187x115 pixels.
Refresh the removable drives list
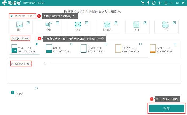pos(45,64)
